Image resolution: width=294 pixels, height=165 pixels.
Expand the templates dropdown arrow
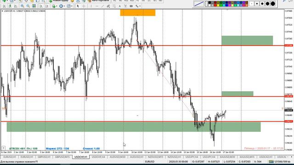(72, 6)
